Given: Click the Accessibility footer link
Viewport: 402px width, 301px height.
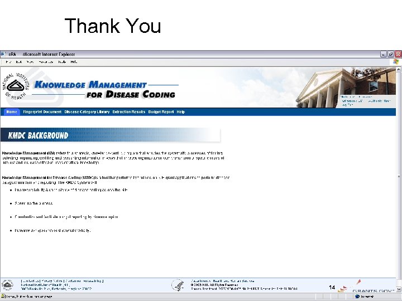Looking at the screenshot, I should (x=93, y=281).
